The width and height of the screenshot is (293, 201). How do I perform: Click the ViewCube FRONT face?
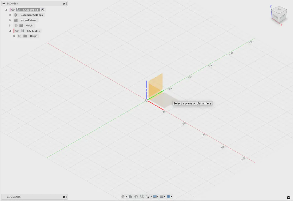point(275,16)
